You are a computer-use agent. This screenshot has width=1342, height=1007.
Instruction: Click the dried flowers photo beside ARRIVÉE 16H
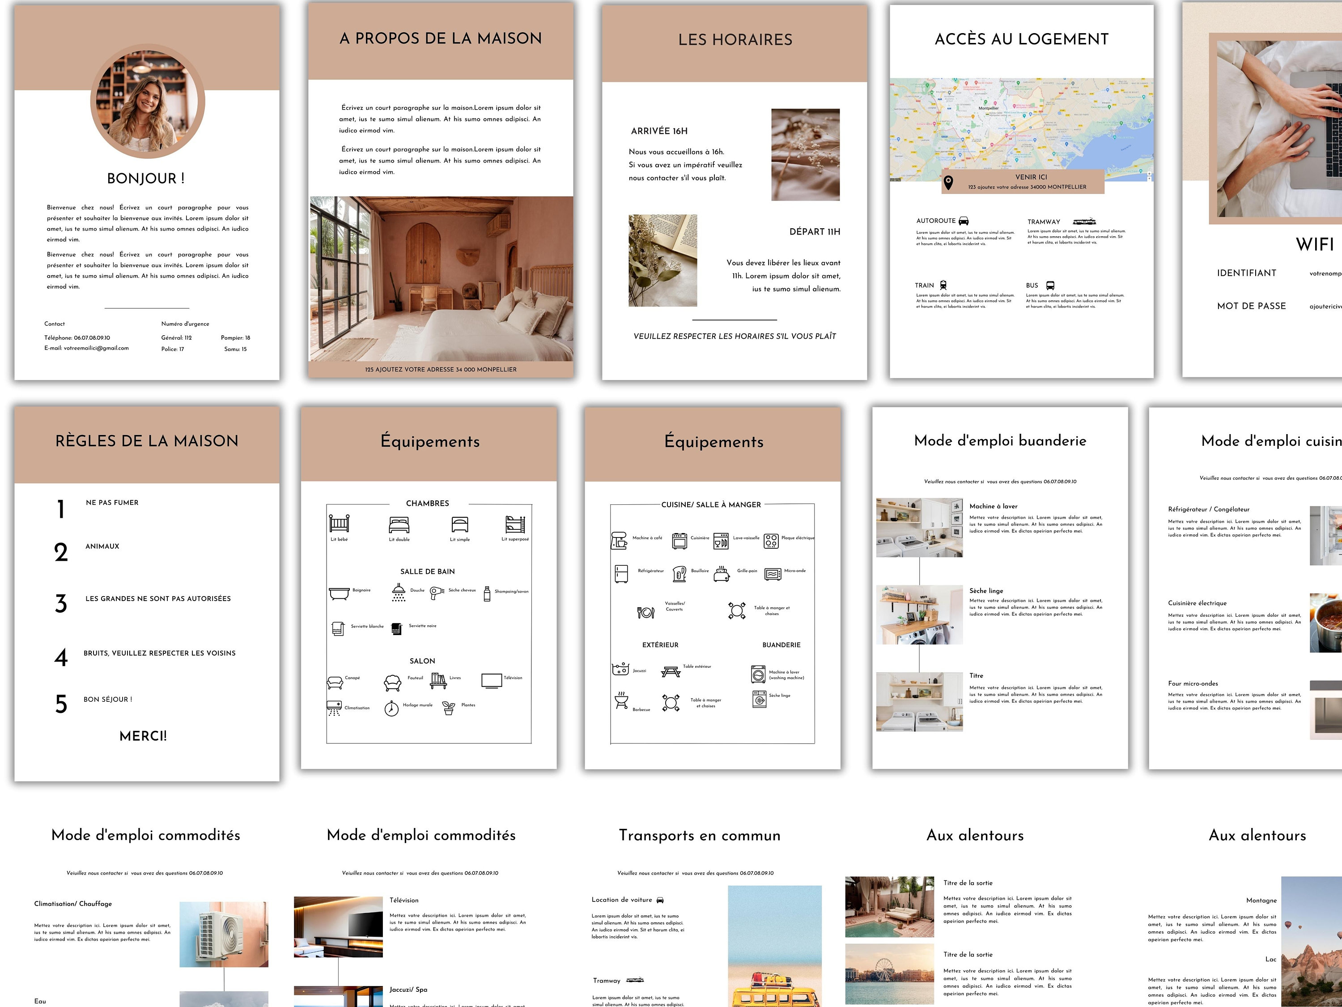805,155
